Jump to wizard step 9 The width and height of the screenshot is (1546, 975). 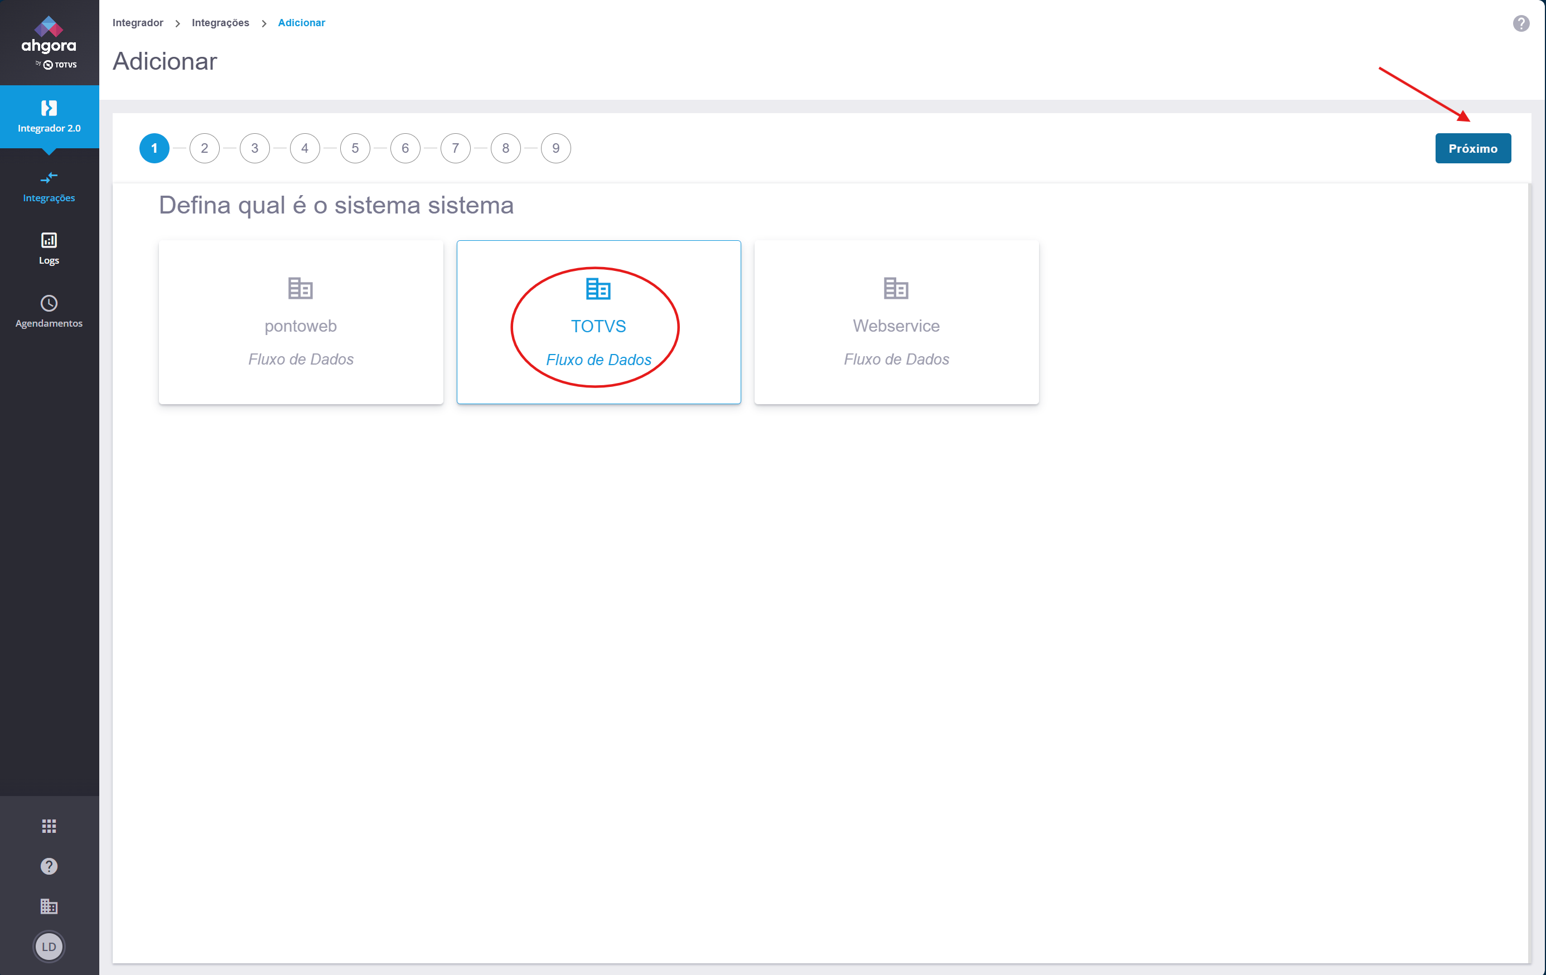555,148
